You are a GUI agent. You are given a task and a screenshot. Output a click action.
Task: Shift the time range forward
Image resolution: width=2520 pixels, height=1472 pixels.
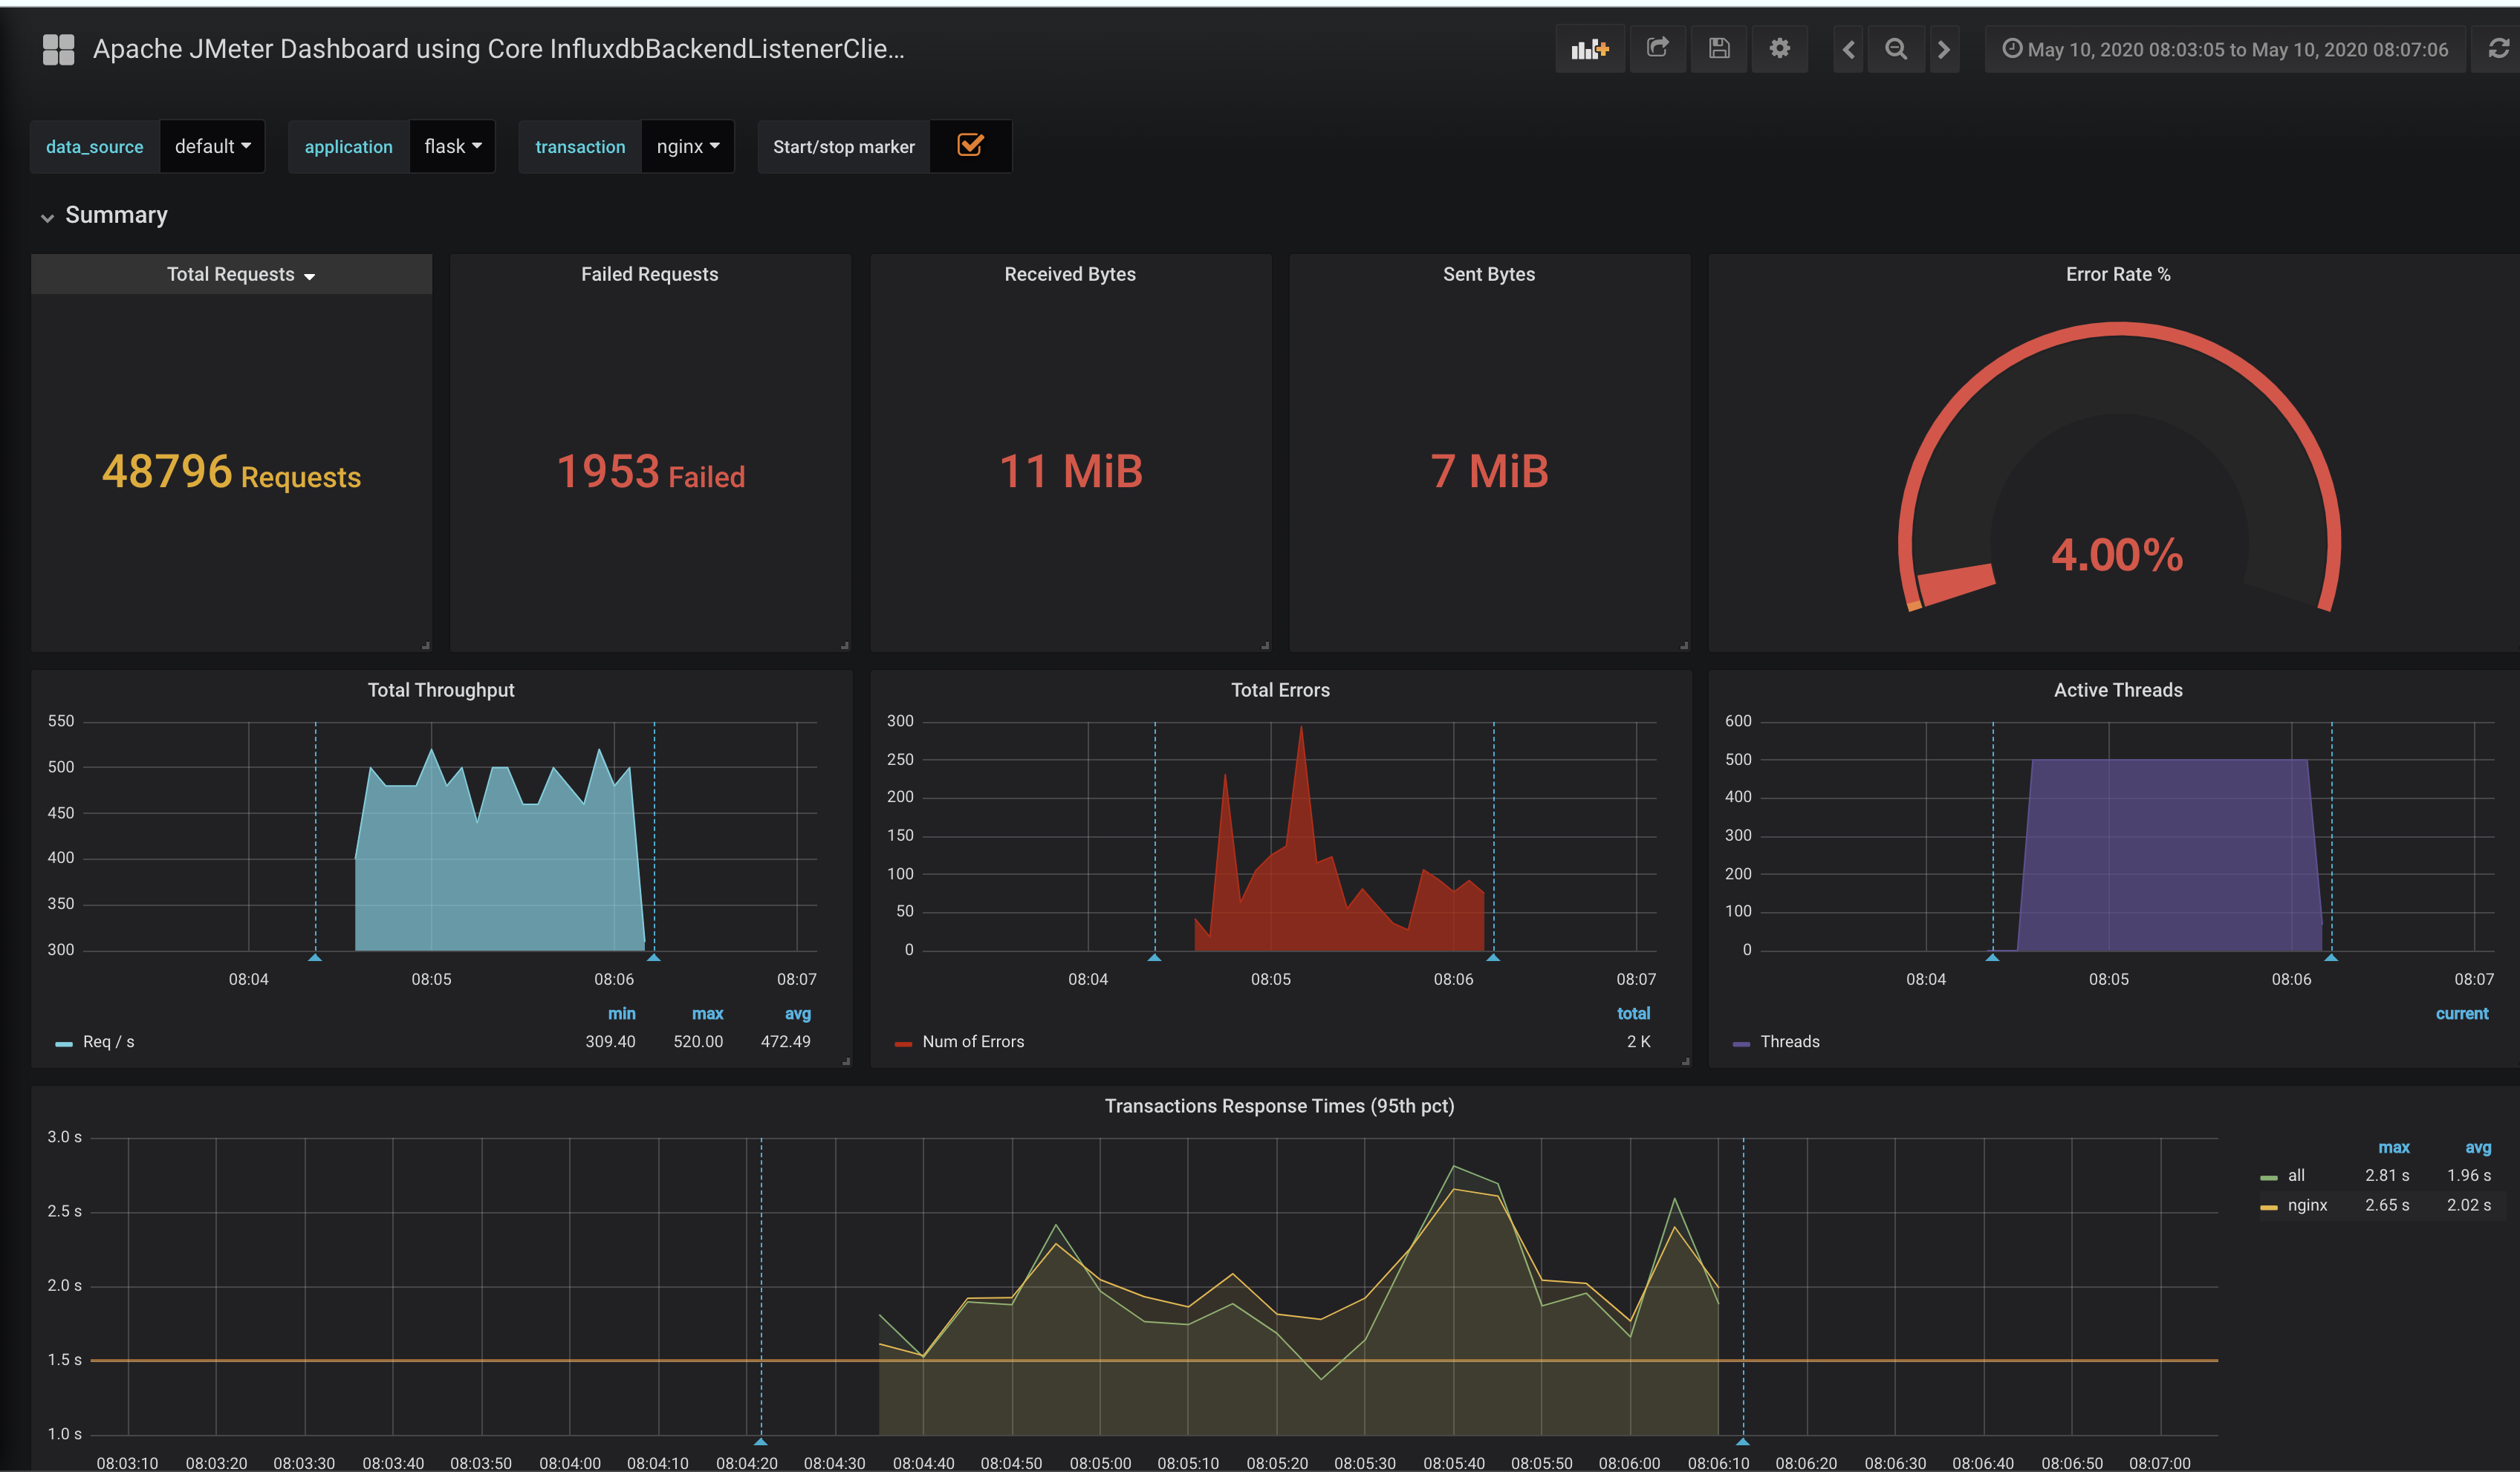1944,48
